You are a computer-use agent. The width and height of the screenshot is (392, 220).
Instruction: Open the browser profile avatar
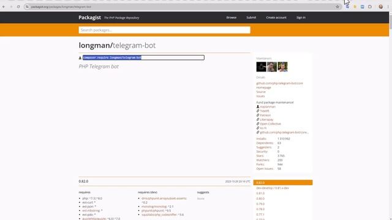coord(380,7)
